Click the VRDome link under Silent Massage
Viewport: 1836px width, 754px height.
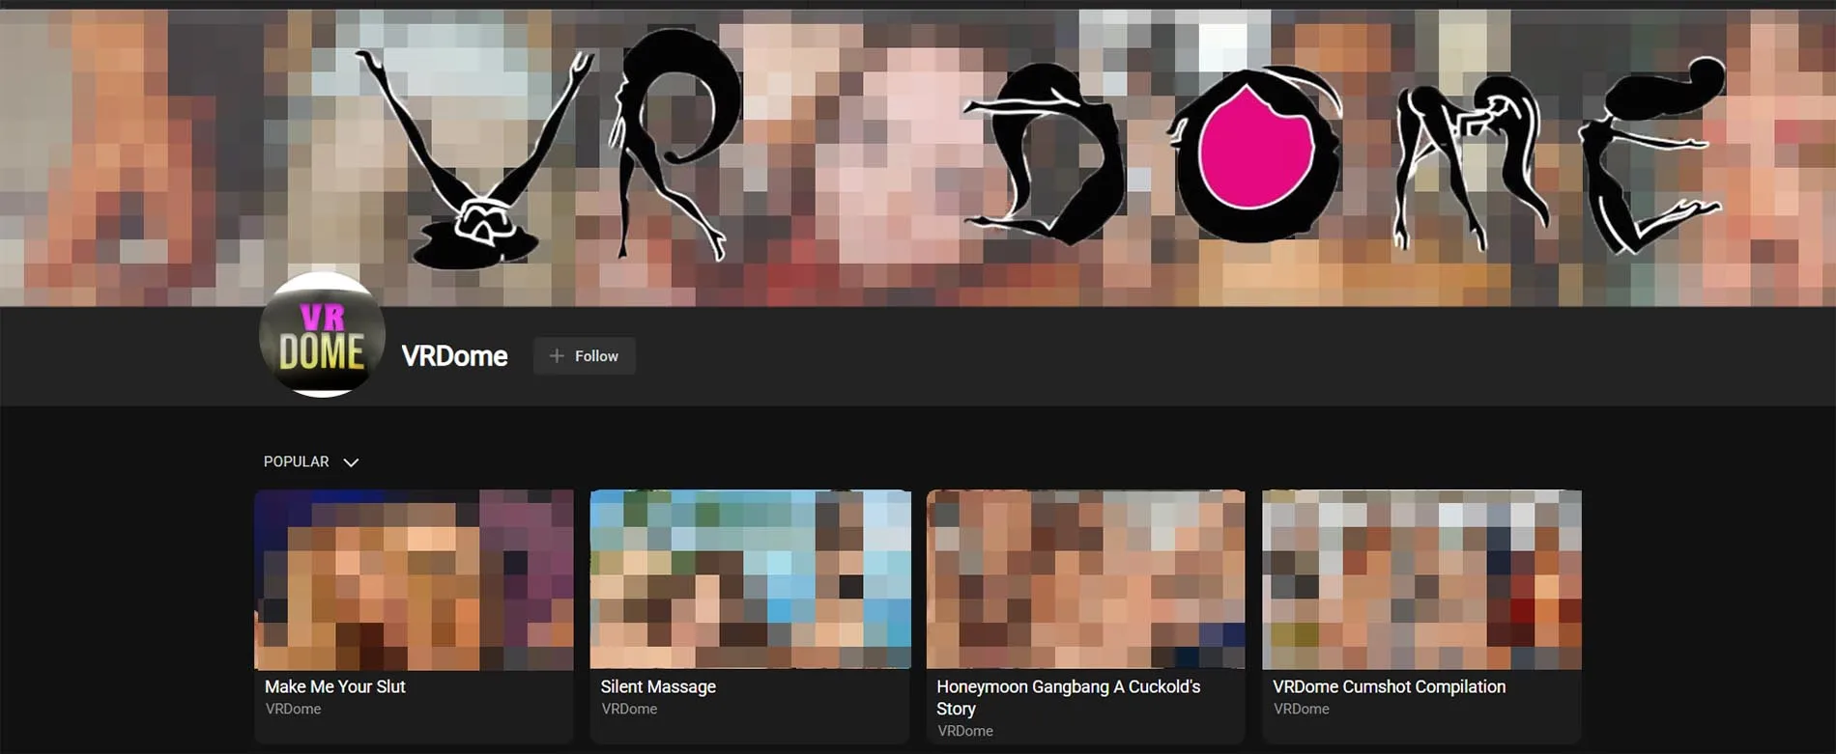tap(629, 709)
